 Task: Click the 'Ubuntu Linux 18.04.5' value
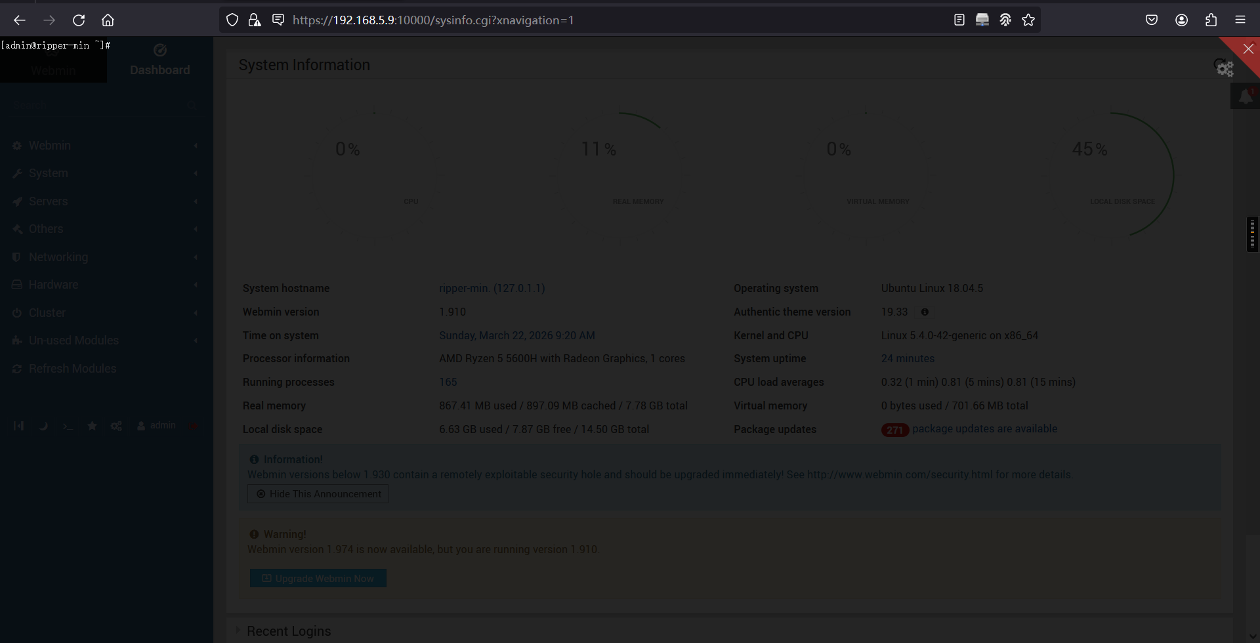click(x=932, y=288)
